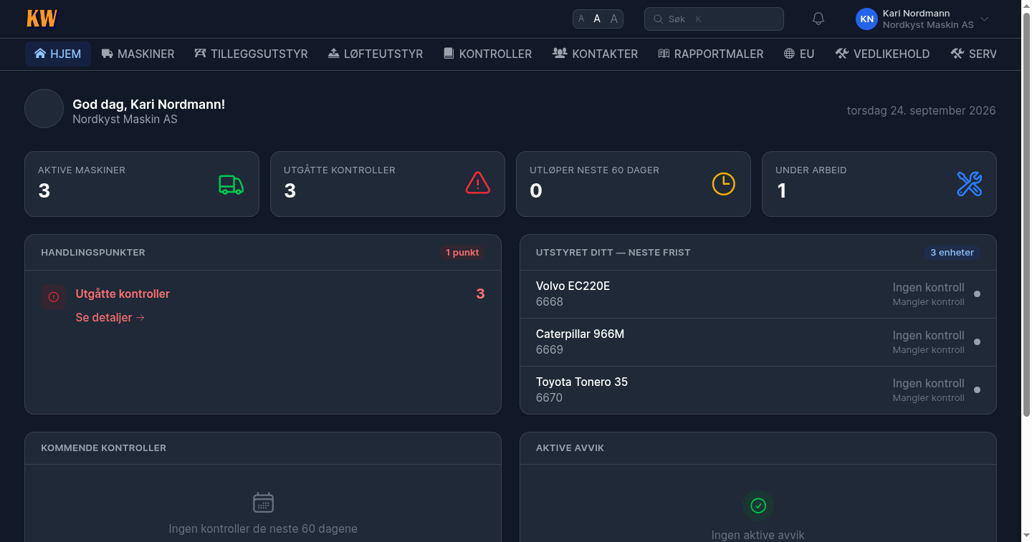Click the truck icon beside MASKINER
The image size is (1032, 542).
[107, 53]
